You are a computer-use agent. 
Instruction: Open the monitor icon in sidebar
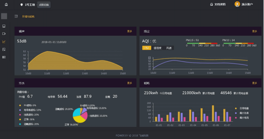click(4, 26)
